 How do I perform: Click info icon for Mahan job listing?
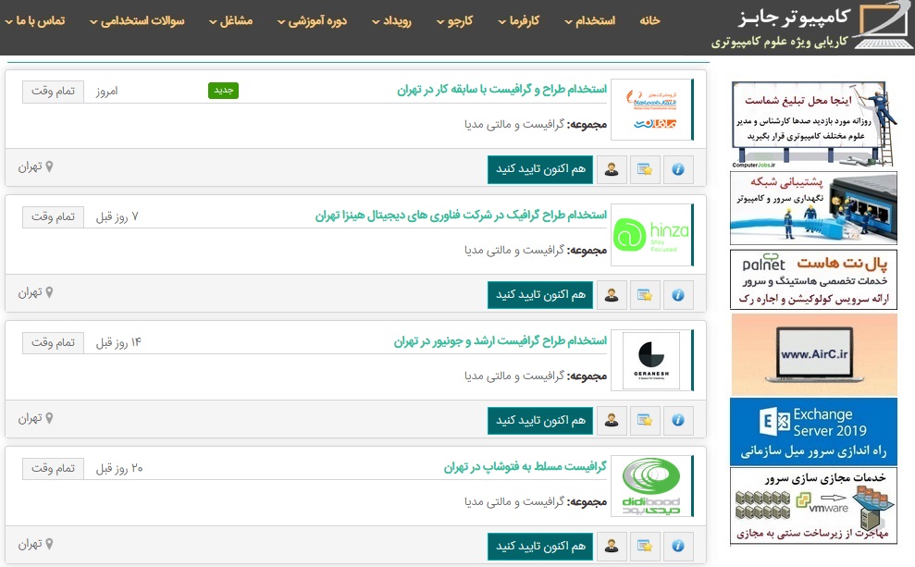[678, 169]
